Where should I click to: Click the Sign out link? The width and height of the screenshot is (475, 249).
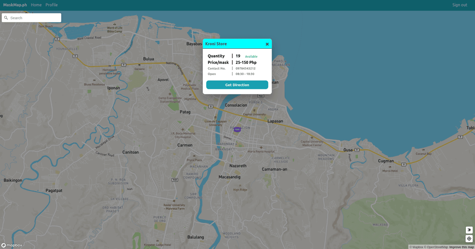459,5
